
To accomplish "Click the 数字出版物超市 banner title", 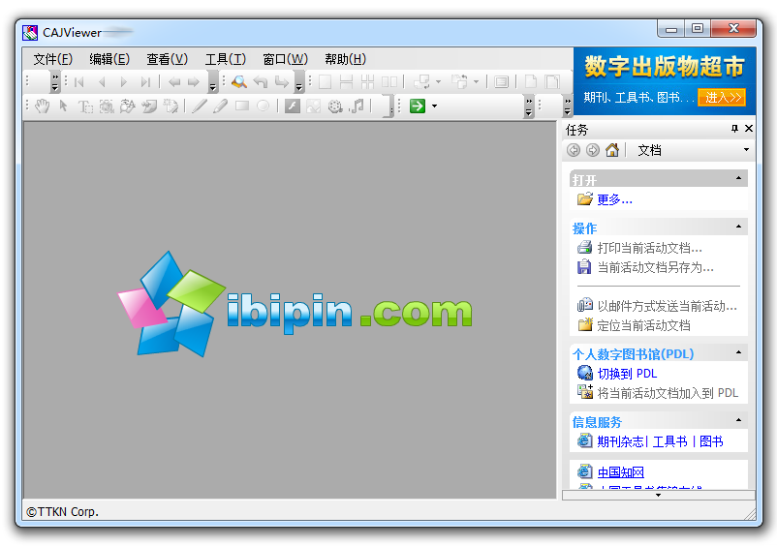I will click(665, 67).
